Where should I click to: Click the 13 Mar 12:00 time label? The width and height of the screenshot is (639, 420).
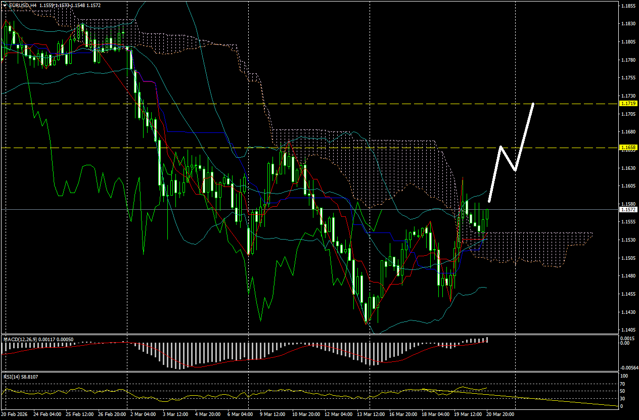(371, 414)
